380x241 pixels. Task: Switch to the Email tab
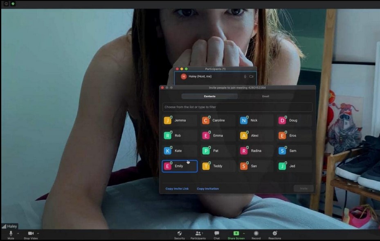click(x=265, y=96)
